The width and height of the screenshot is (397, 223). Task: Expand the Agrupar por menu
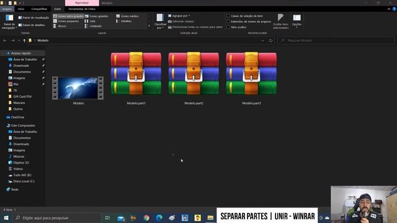coord(179,15)
